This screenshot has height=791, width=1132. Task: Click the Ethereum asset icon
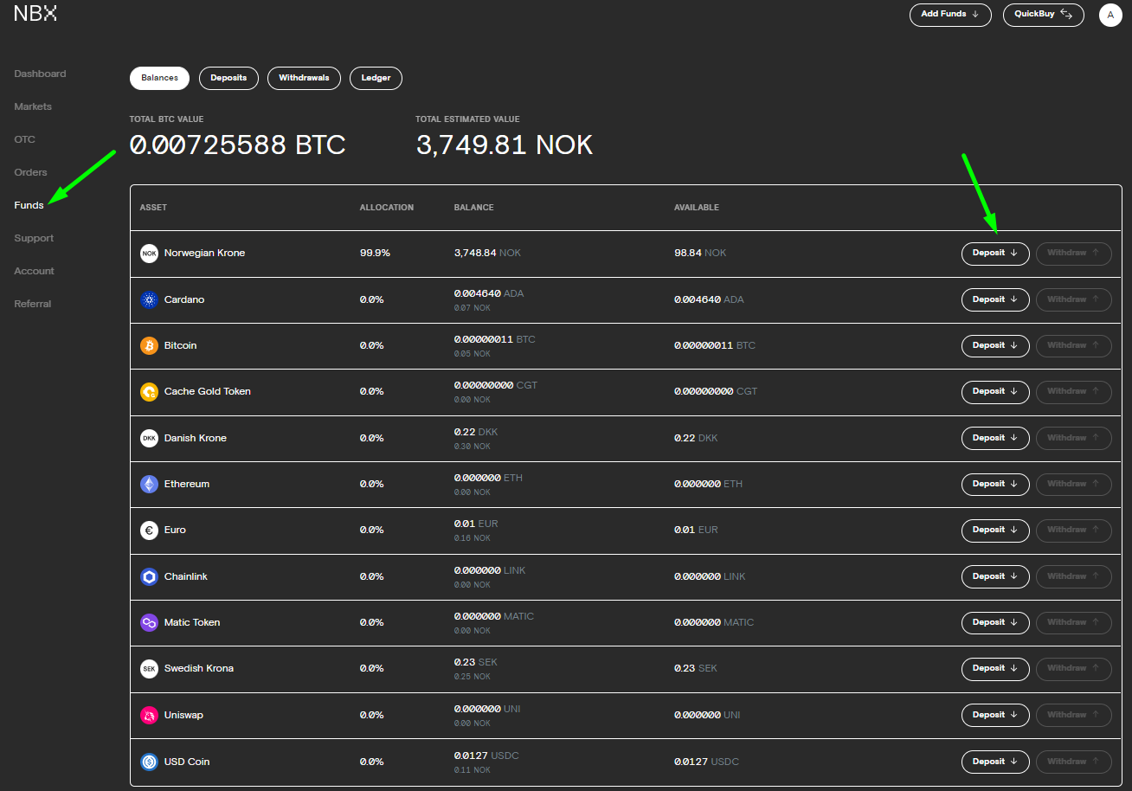pos(149,484)
